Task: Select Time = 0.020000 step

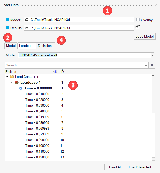Action: click(37, 100)
